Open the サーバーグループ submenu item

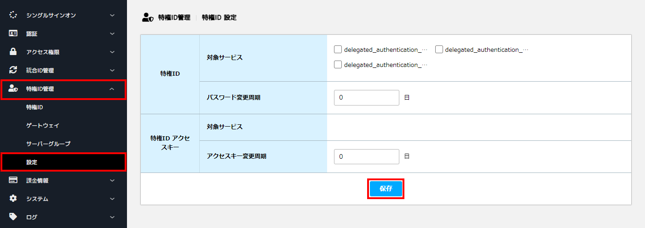tap(48, 144)
